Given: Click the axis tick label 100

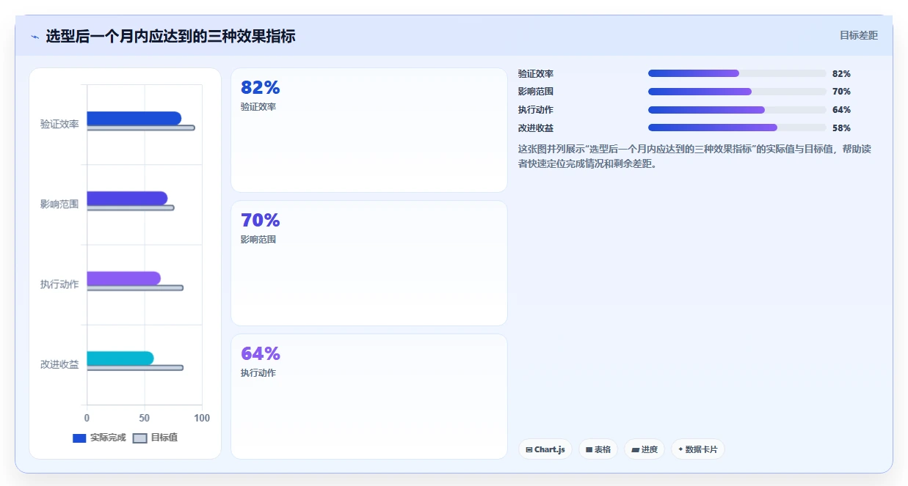Looking at the screenshot, I should (202, 418).
